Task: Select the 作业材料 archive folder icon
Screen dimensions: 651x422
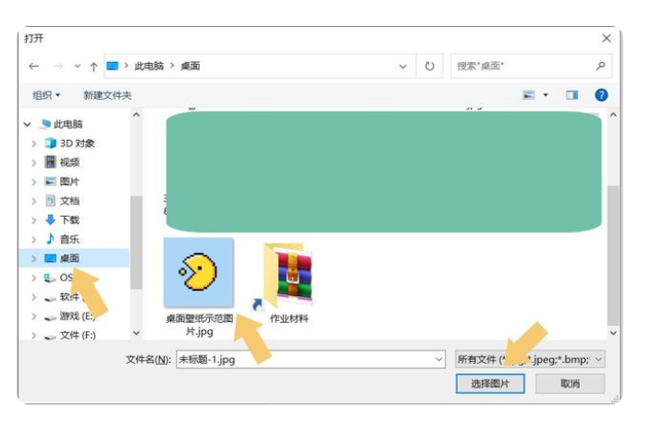Action: click(x=288, y=276)
